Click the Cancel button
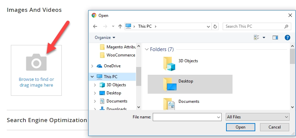This screenshot has width=296, height=138. (x=275, y=127)
